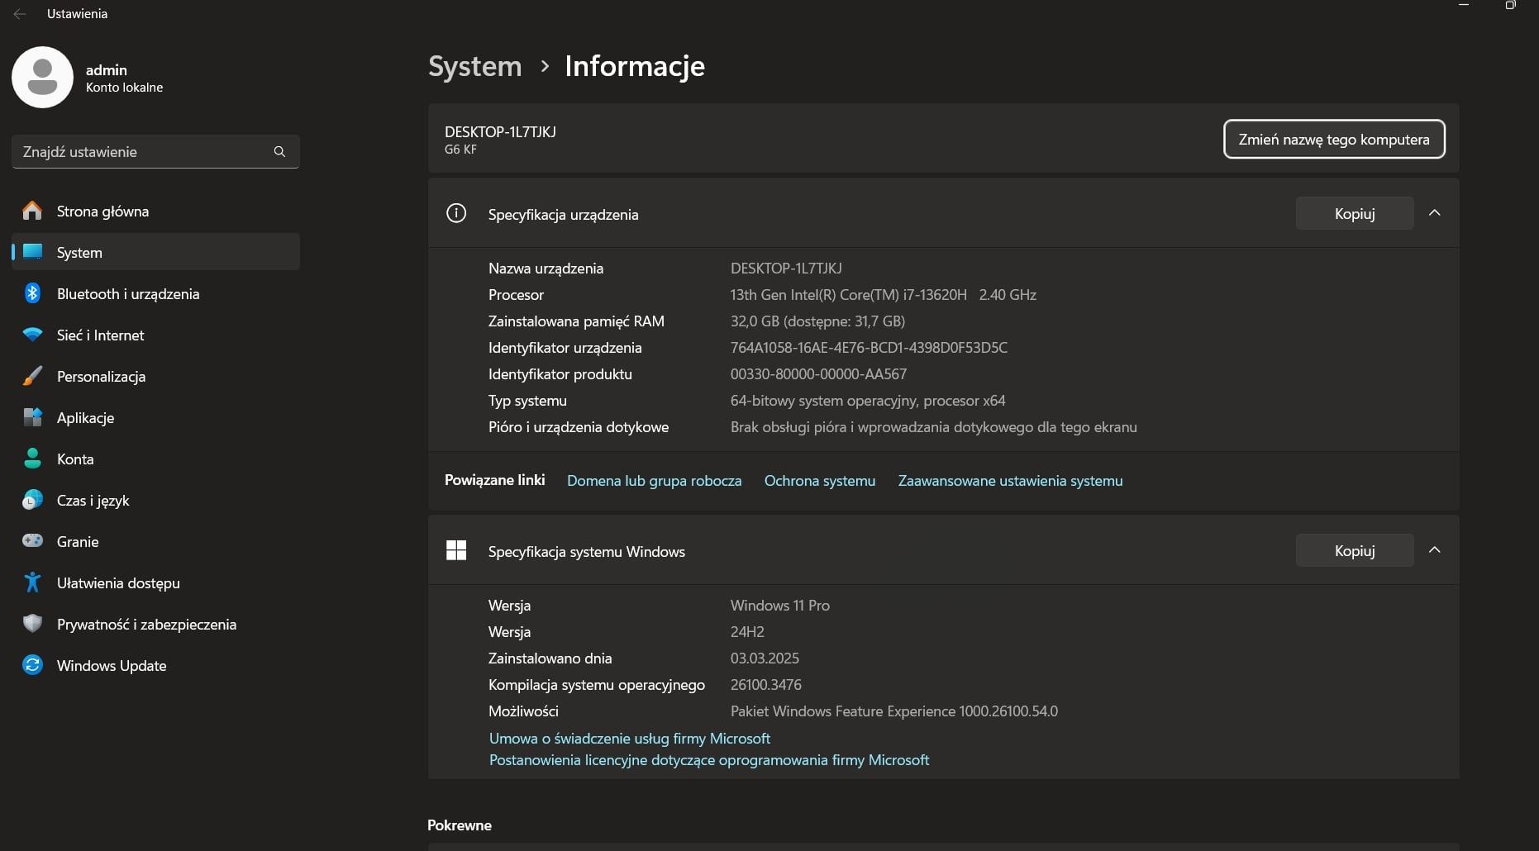Click the admin Konto lokalne profile name
This screenshot has width=1539, height=851.
[x=124, y=78]
